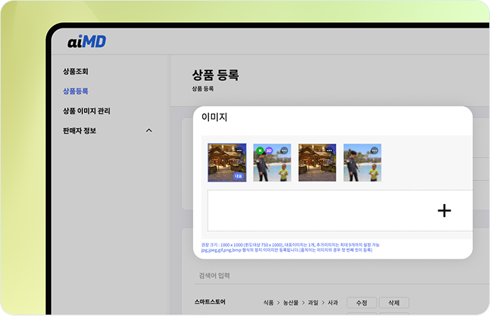Click the purple 3D badge
The width and height of the screenshot is (490, 316).
pyautogui.click(x=269, y=151)
